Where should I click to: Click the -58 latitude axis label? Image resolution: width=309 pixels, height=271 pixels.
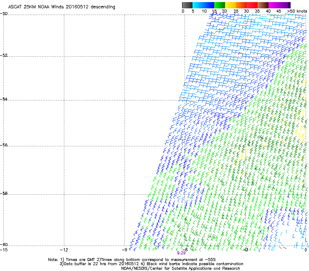(4, 193)
